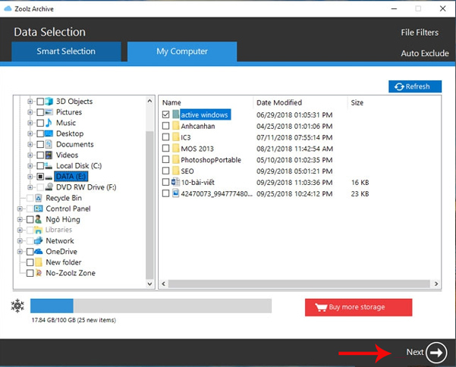Click the tree panel vertical scrollbar thumb
Screen dimensions: 456x367
coord(149,205)
